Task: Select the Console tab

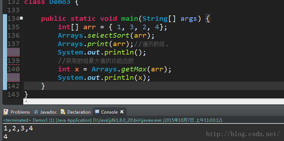Action: [109, 112]
